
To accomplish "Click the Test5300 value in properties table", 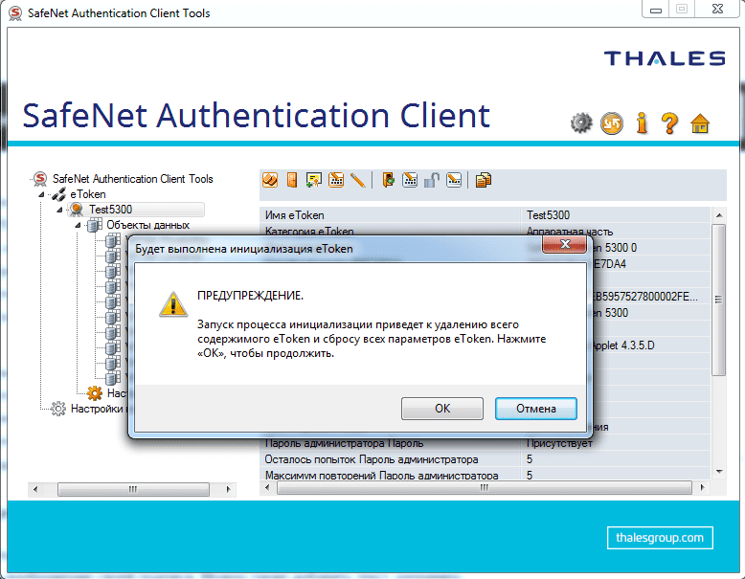I will click(548, 215).
